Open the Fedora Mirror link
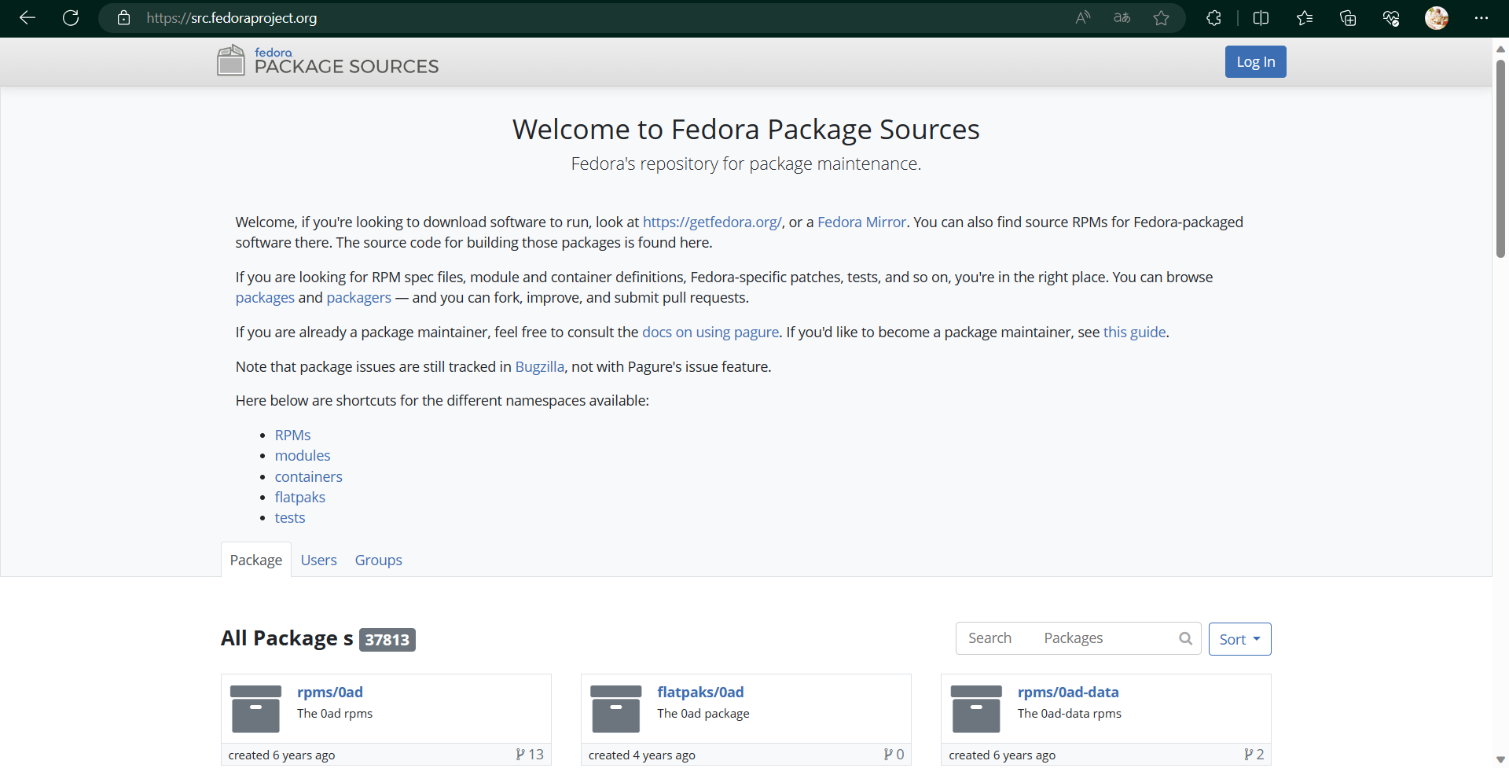The height and width of the screenshot is (768, 1509). pos(861,222)
